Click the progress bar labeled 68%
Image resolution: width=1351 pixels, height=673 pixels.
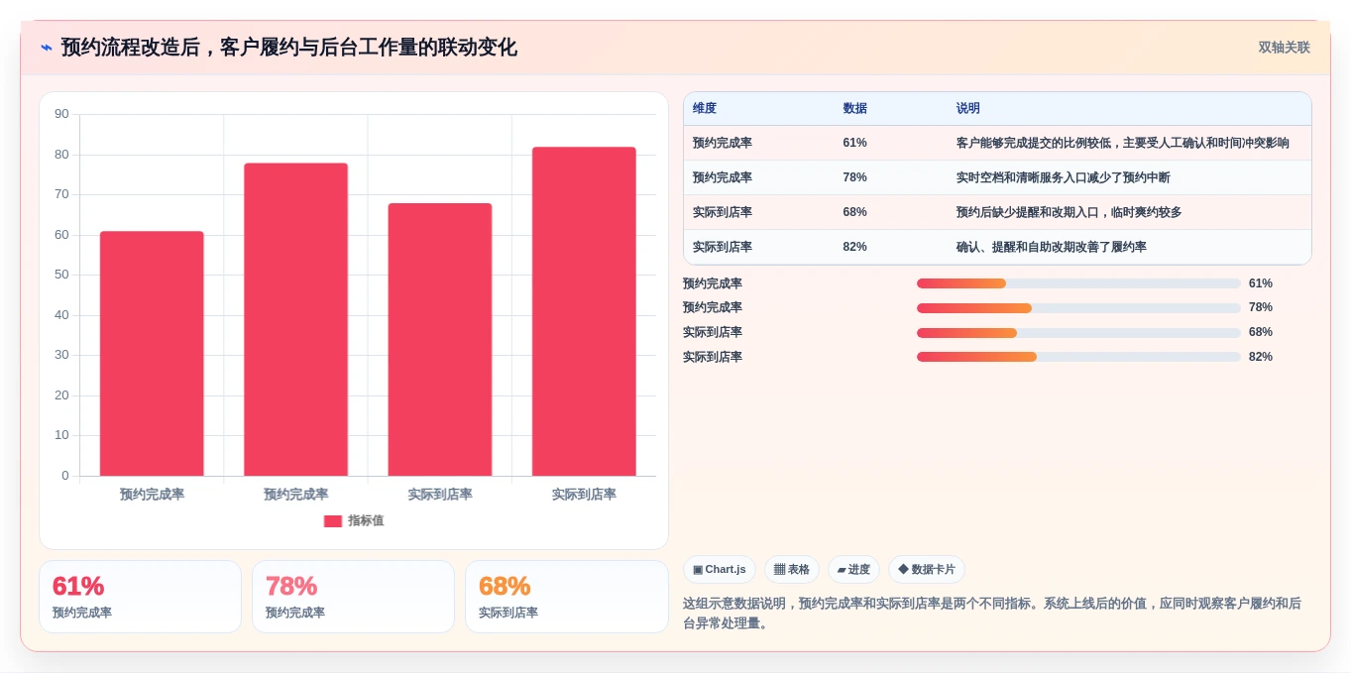pyautogui.click(x=1078, y=333)
